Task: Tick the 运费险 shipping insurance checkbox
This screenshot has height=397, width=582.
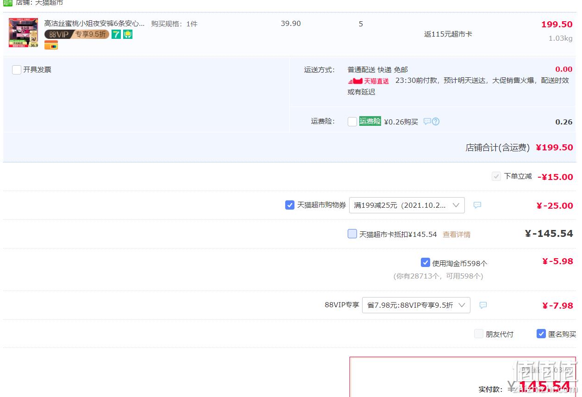Action: coord(352,122)
